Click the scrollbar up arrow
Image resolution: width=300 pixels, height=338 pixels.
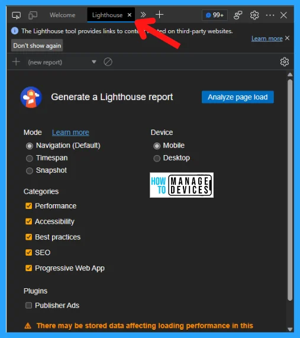(290, 75)
